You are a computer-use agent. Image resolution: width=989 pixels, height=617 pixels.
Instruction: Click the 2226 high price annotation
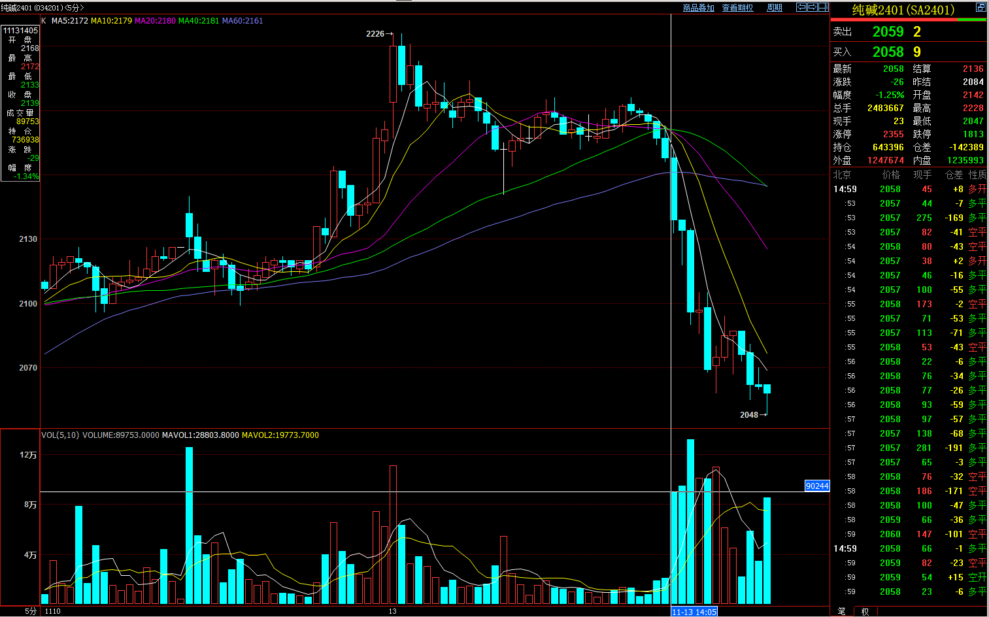[375, 34]
